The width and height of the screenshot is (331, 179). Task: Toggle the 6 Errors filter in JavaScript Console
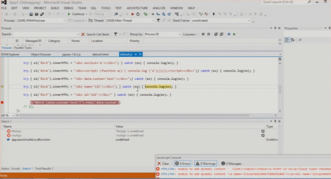point(182,164)
